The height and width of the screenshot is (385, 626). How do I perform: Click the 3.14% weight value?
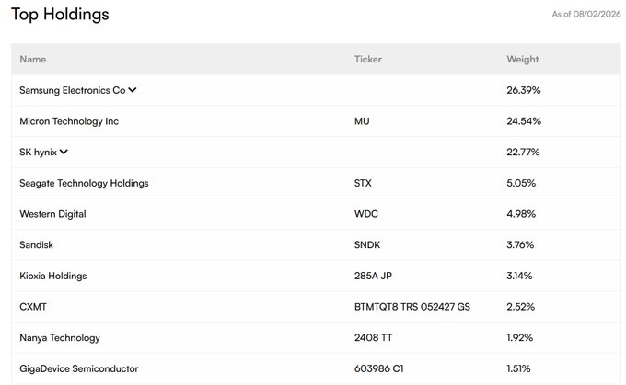point(519,276)
